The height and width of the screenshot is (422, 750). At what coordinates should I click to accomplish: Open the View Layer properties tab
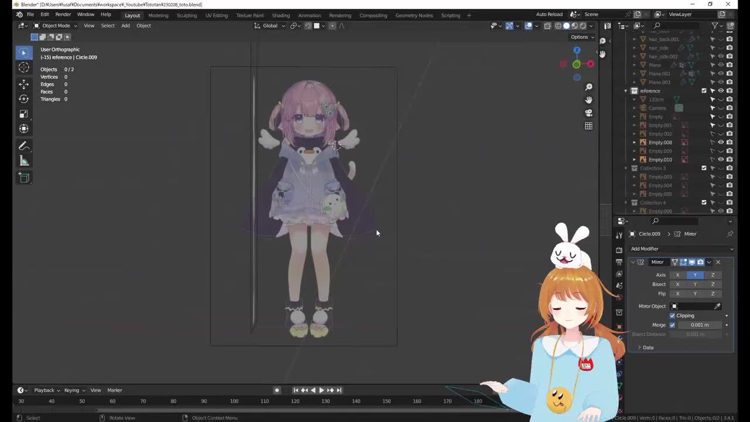tap(619, 274)
